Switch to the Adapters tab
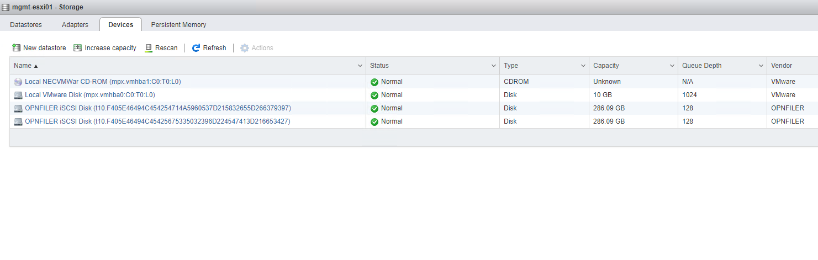 pos(75,24)
